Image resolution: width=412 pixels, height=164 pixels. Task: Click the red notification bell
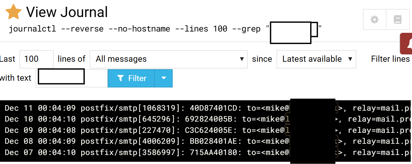point(407,44)
